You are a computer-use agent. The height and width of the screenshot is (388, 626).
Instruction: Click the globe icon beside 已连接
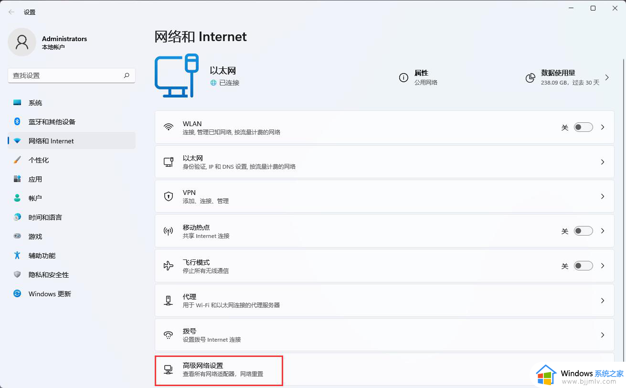click(x=213, y=83)
